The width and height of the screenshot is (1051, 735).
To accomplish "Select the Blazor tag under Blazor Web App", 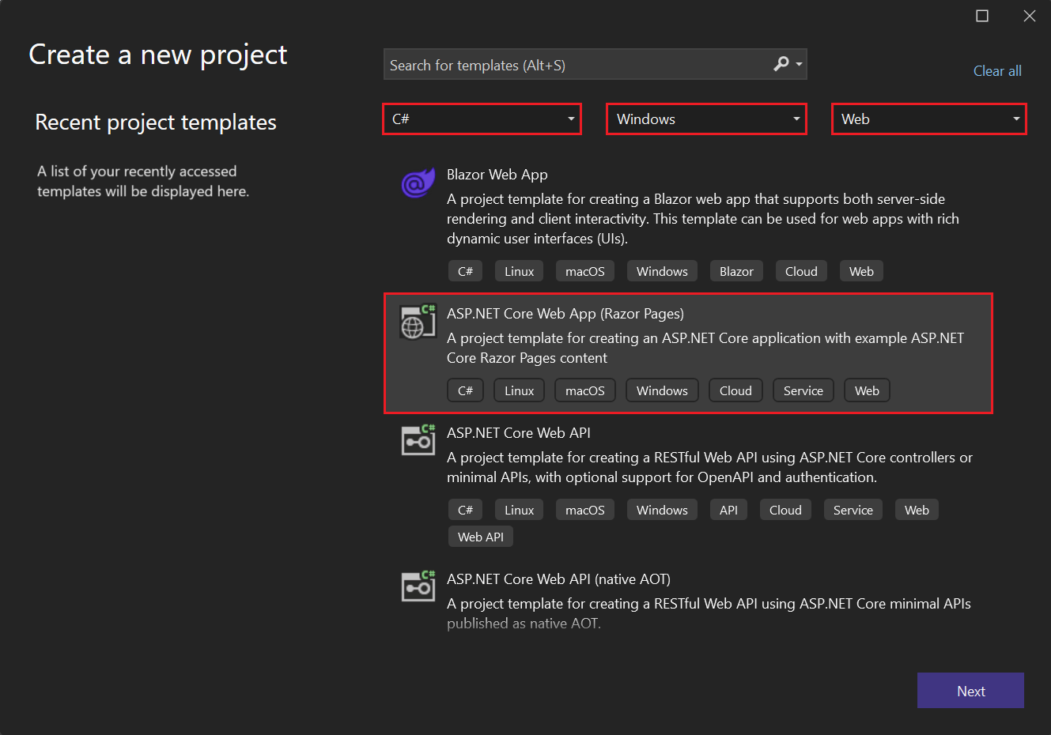I will click(736, 270).
